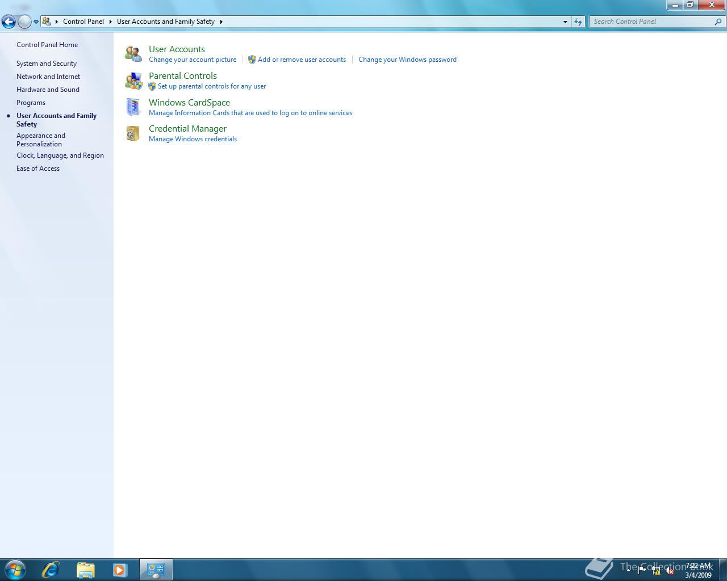Click the magnifier search icon
The height and width of the screenshot is (581, 727).
pyautogui.click(x=718, y=22)
